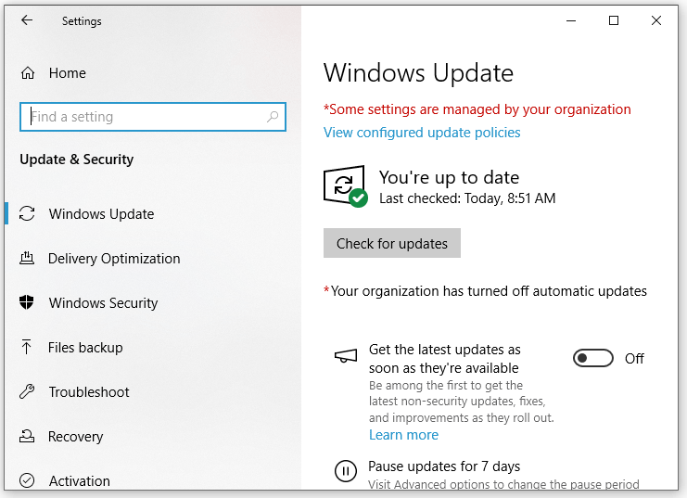Click the search magnifier icon
This screenshot has height=498, width=687.
273,117
